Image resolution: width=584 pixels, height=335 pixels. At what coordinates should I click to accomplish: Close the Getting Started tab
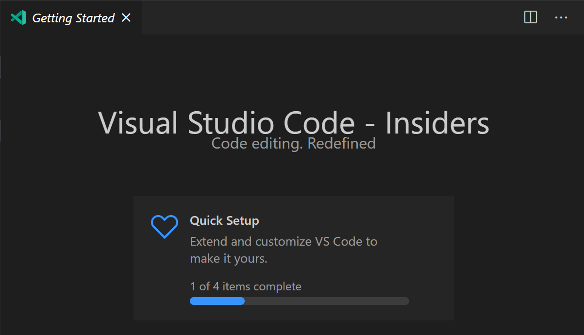pos(126,18)
